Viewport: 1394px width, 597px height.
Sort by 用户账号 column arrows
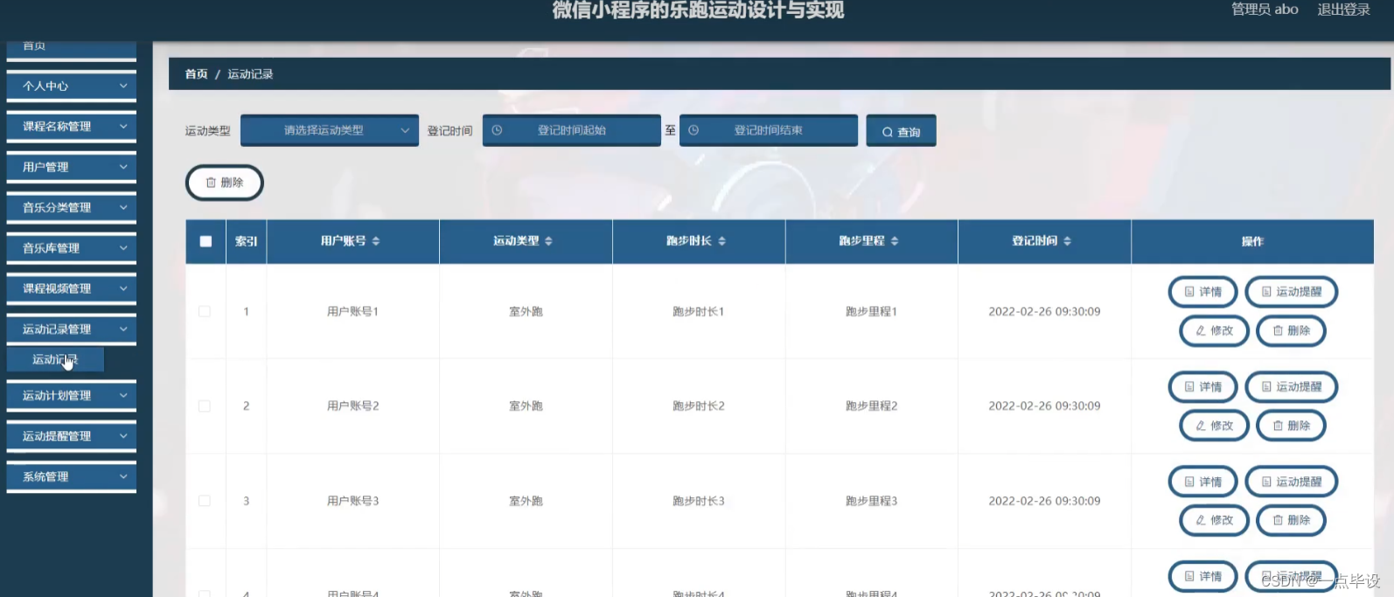pyautogui.click(x=376, y=241)
